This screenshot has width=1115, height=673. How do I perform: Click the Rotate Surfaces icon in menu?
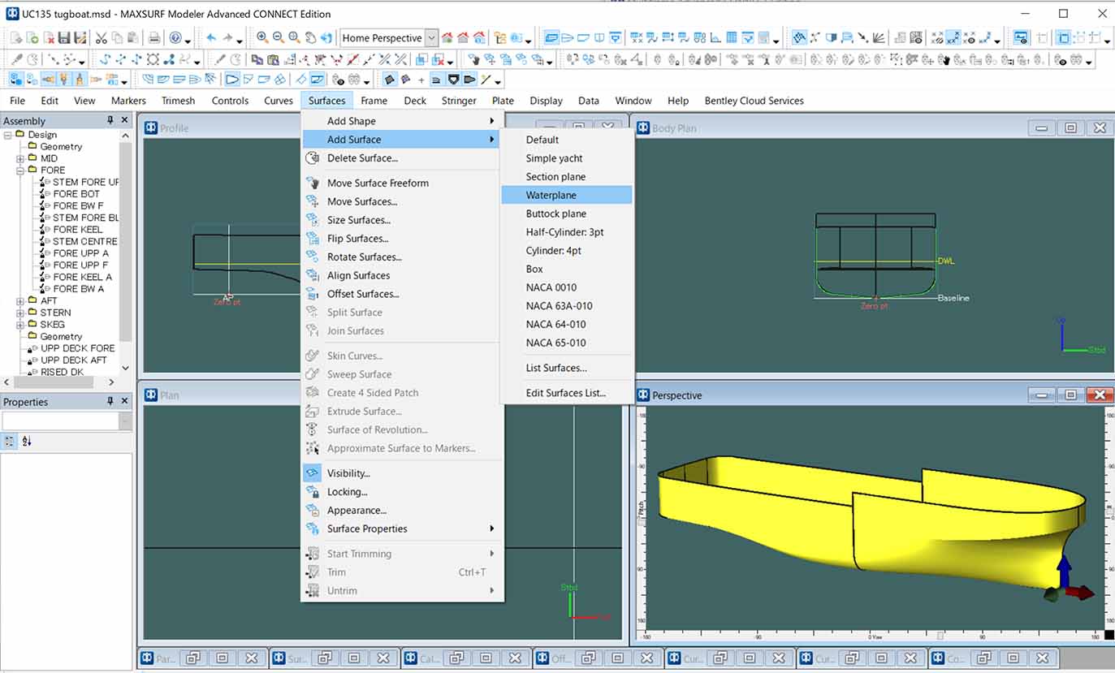coord(313,257)
